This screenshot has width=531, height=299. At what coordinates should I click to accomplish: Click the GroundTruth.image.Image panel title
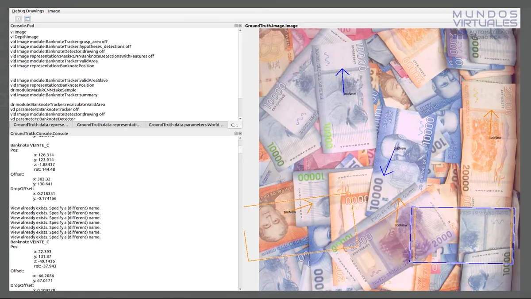[x=271, y=26]
